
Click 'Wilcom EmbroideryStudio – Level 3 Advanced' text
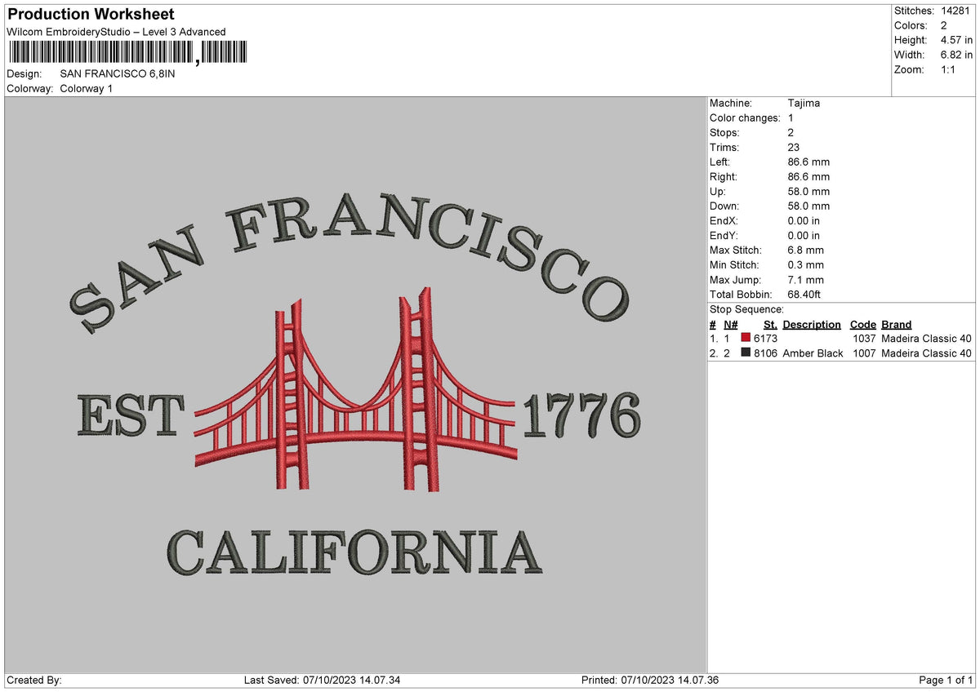click(116, 32)
